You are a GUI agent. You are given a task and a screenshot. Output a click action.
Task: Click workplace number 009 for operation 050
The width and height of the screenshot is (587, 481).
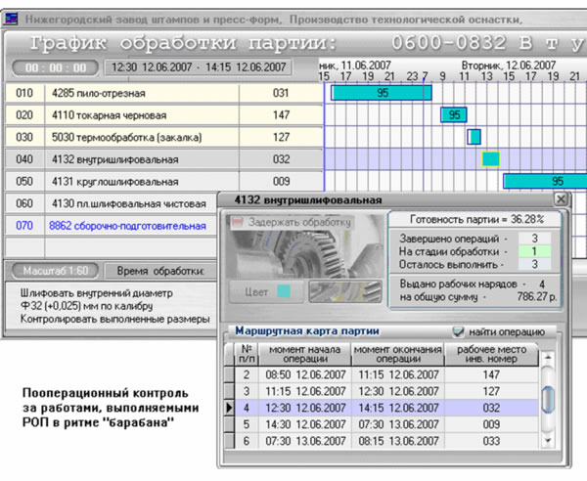click(281, 182)
